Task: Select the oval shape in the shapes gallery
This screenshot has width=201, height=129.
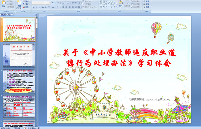Action: pyautogui.click(x=114, y=1)
